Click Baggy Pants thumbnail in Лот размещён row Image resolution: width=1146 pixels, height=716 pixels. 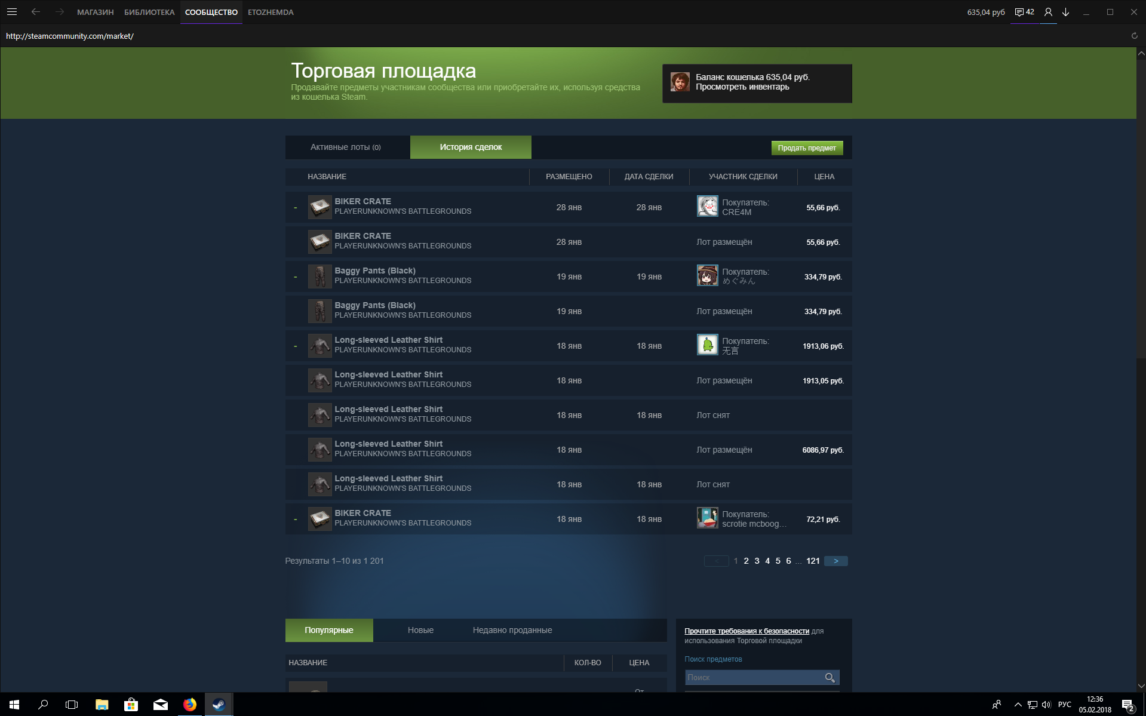(319, 311)
